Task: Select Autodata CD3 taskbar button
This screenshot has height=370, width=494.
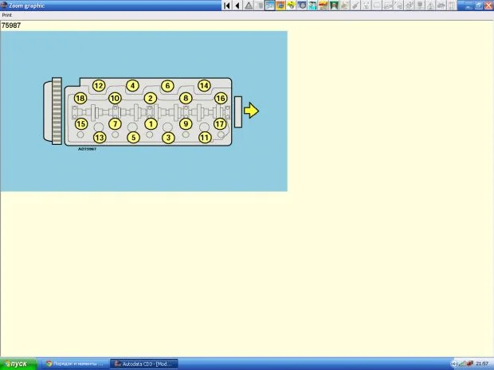Action: tap(143, 364)
